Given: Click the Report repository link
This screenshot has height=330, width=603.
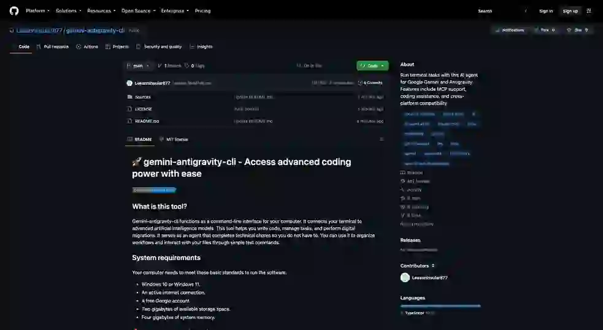Looking at the screenshot, I should [417, 224].
